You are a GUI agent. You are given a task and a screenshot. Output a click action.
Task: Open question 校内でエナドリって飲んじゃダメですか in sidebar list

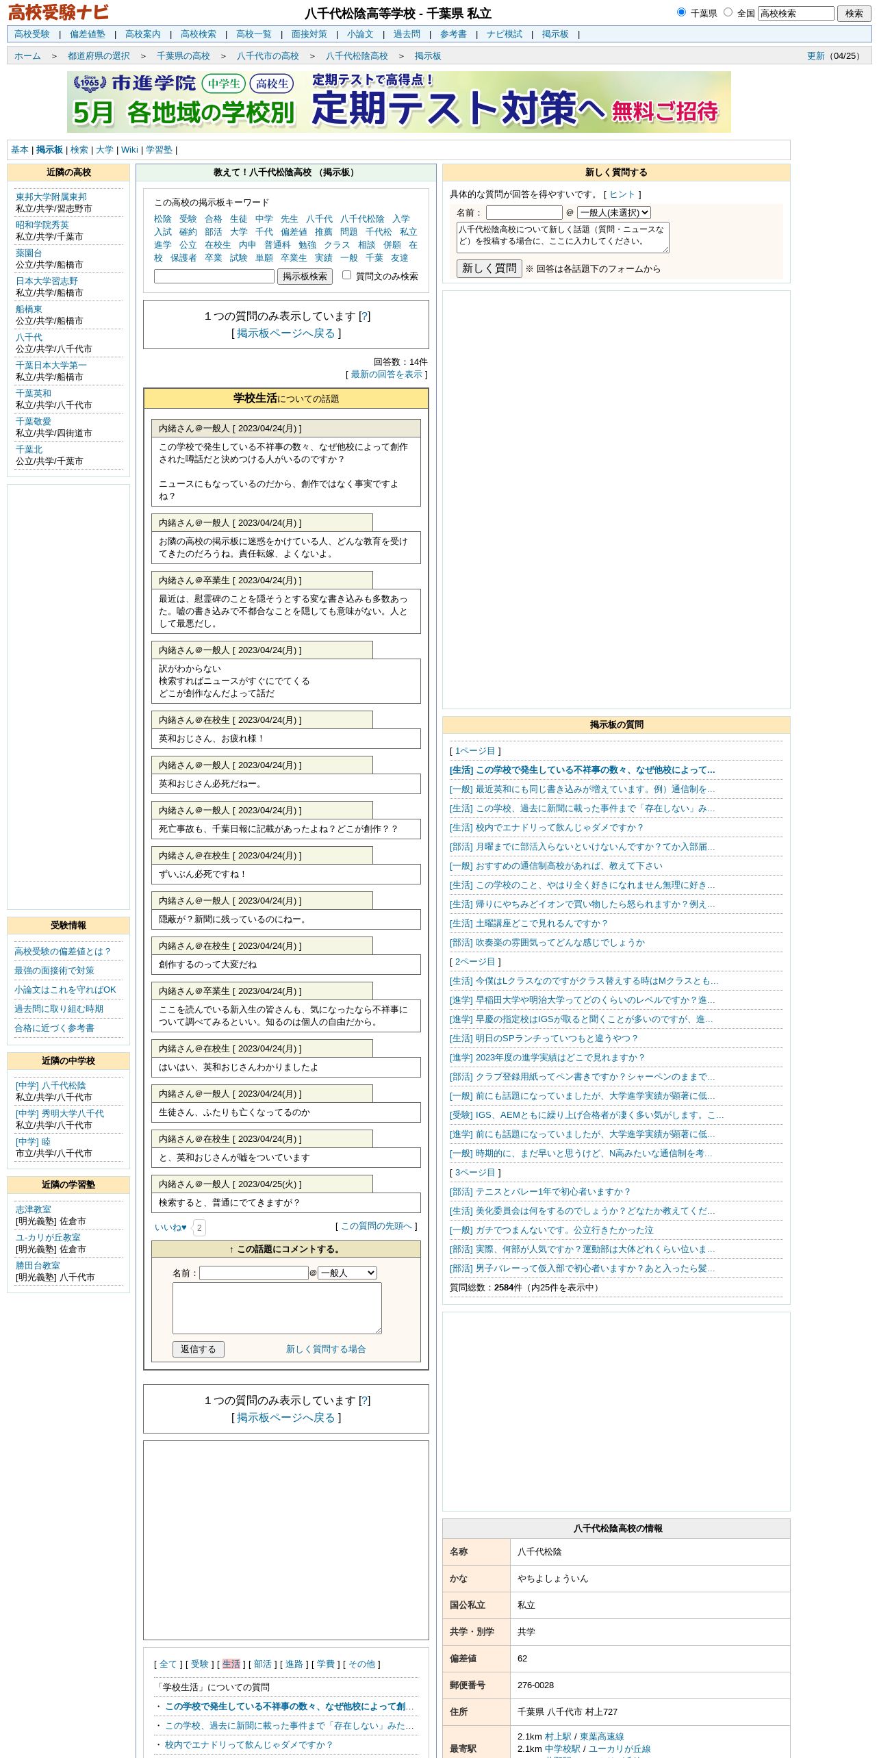546,828
